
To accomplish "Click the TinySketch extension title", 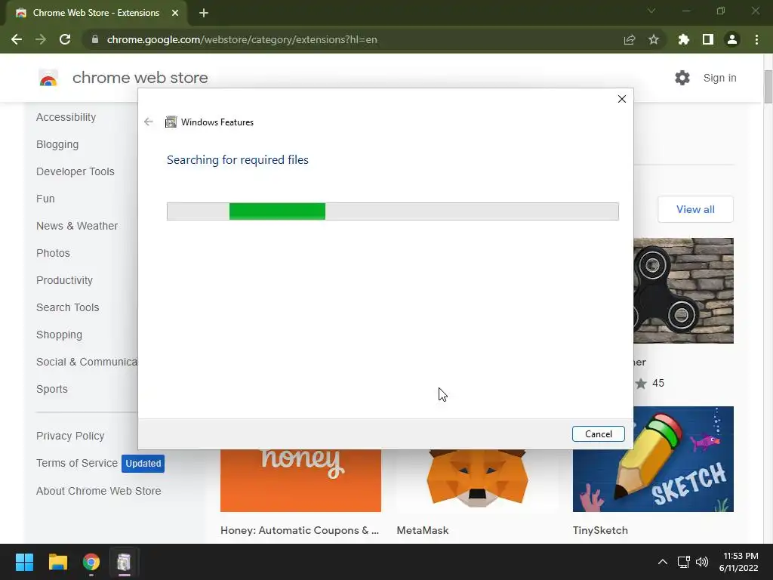I will coord(600,530).
